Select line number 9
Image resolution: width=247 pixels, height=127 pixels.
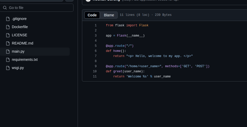[x=96, y=66]
